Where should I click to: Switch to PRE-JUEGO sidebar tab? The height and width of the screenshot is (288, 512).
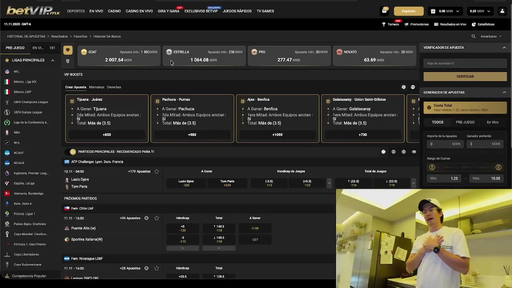15,48
